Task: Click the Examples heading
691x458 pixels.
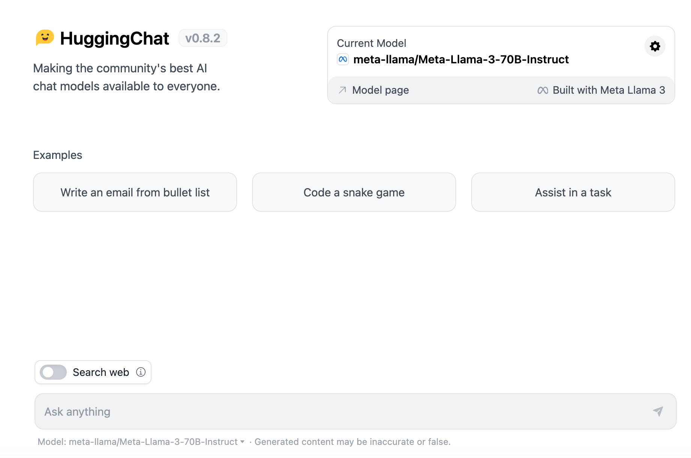Action: tap(58, 155)
